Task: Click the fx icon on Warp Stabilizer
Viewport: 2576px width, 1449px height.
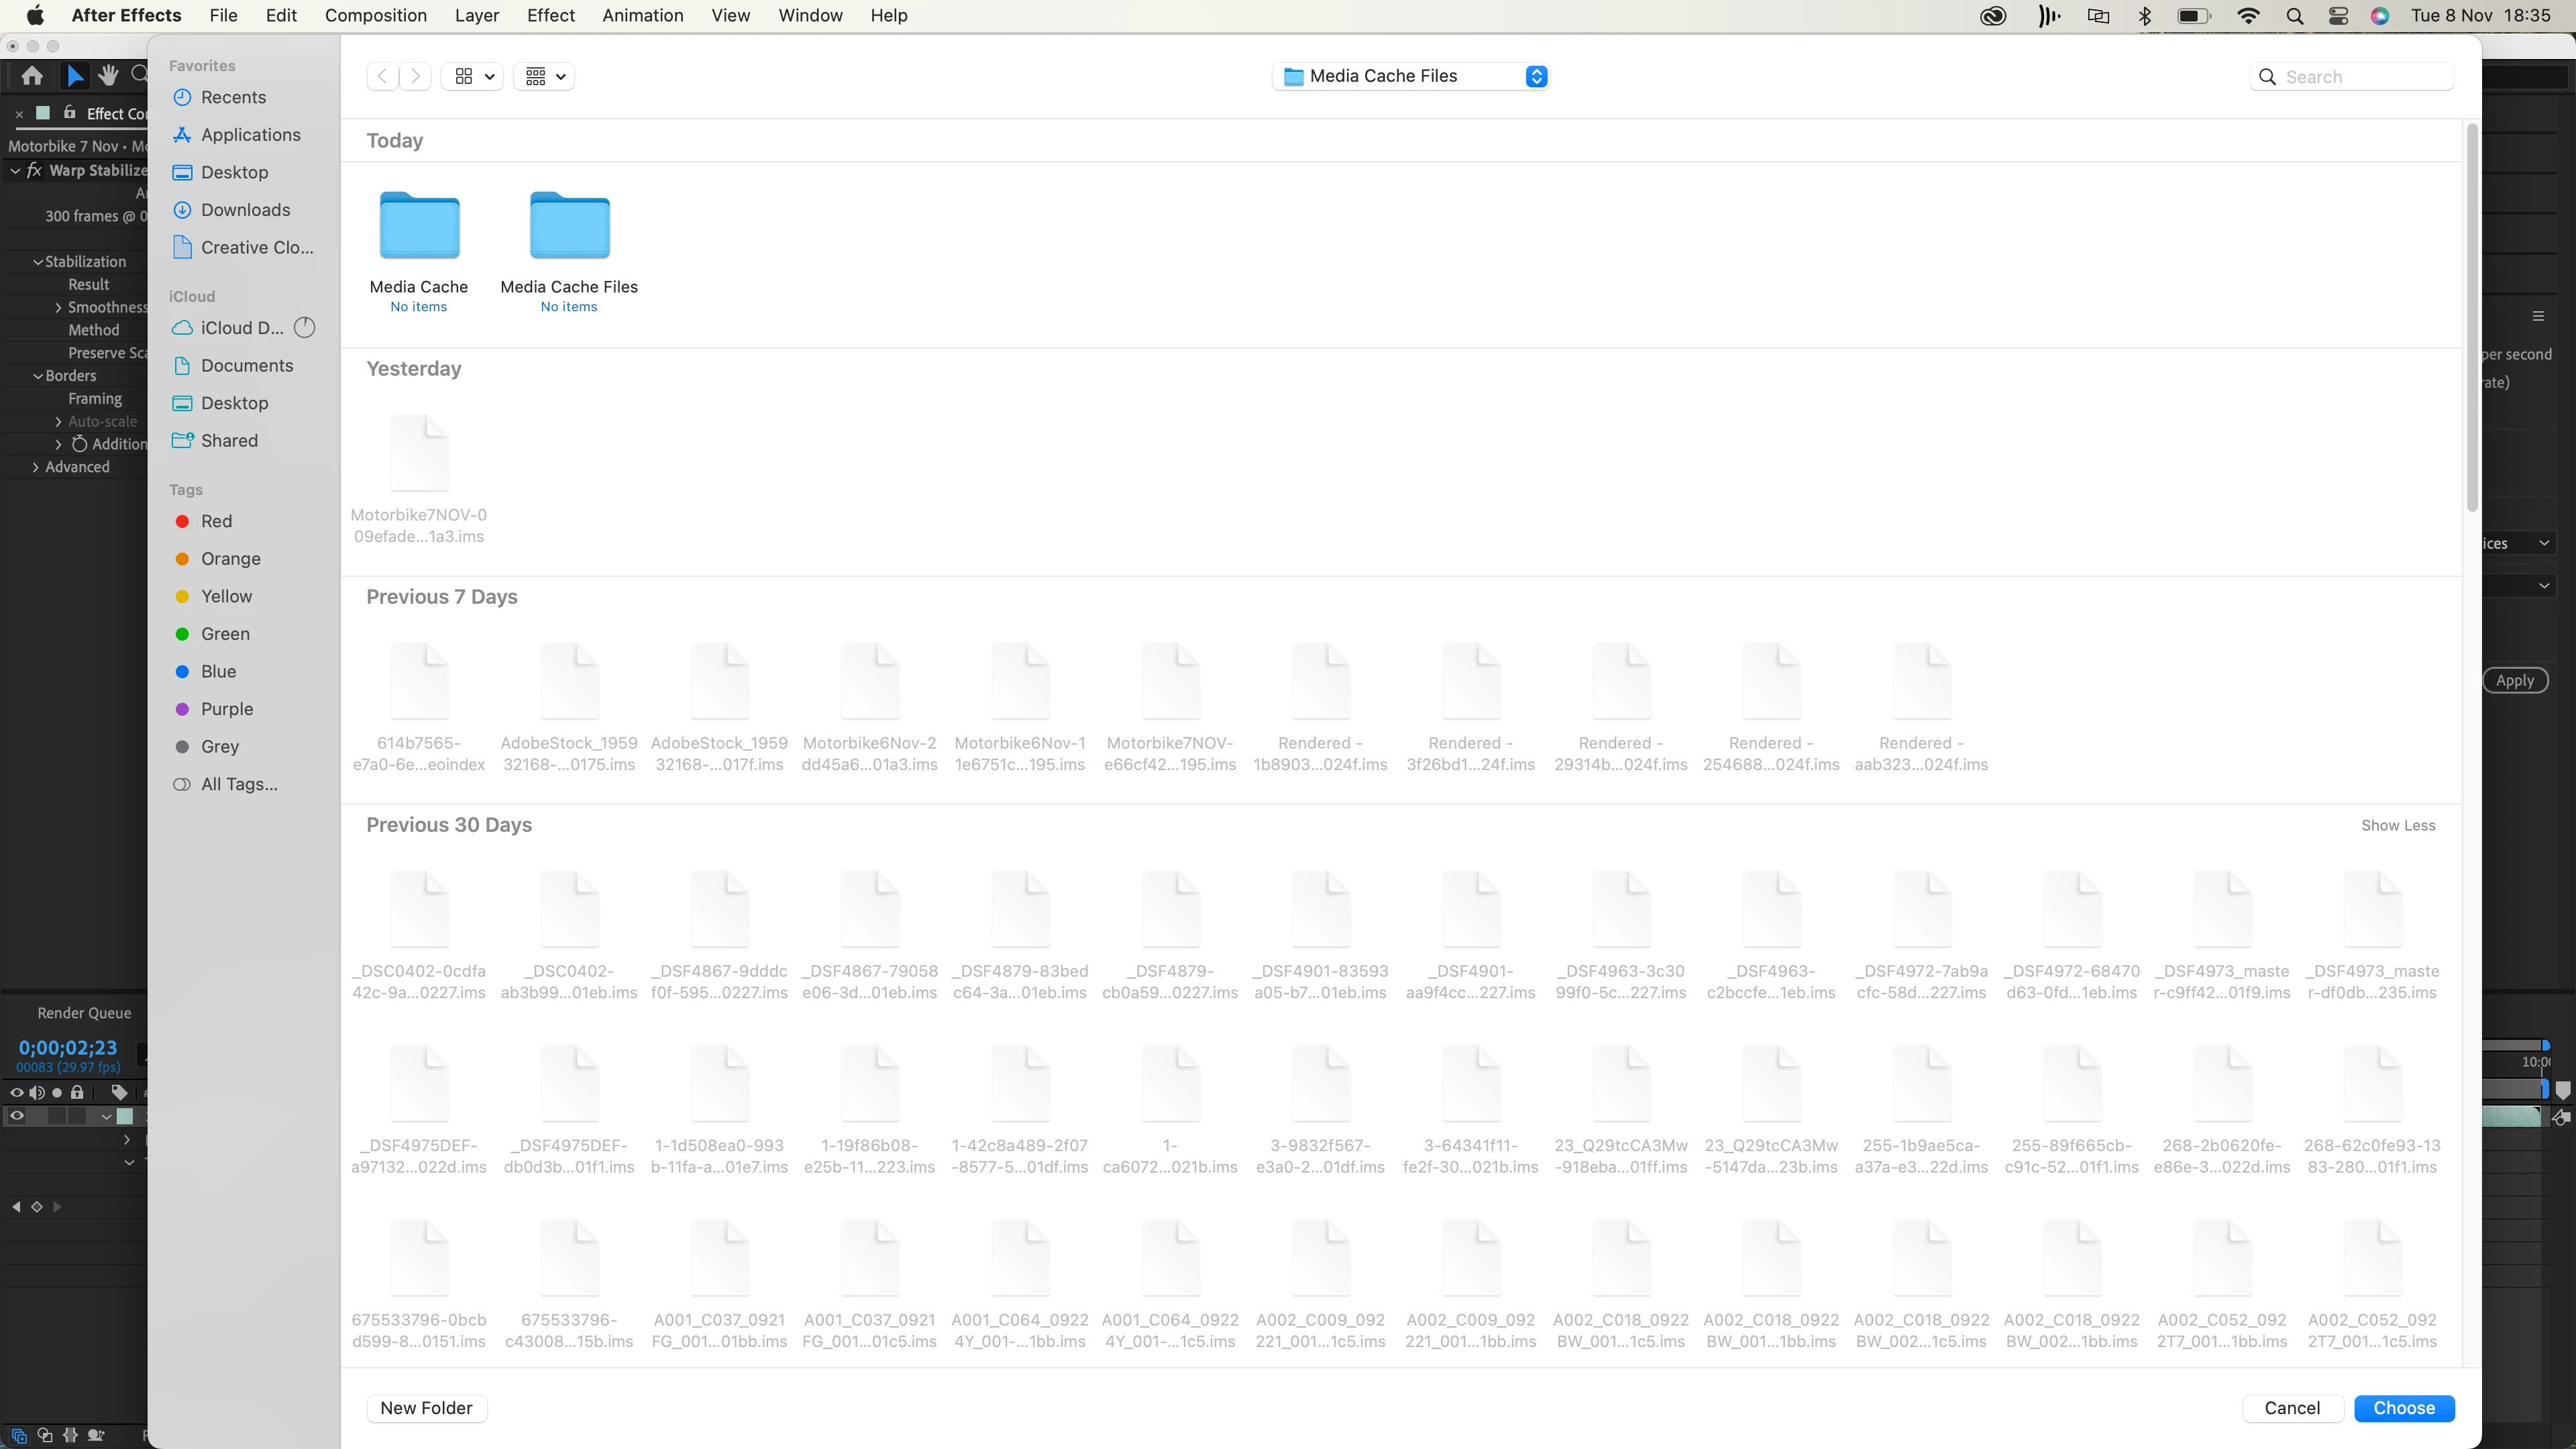Action: tap(34, 170)
